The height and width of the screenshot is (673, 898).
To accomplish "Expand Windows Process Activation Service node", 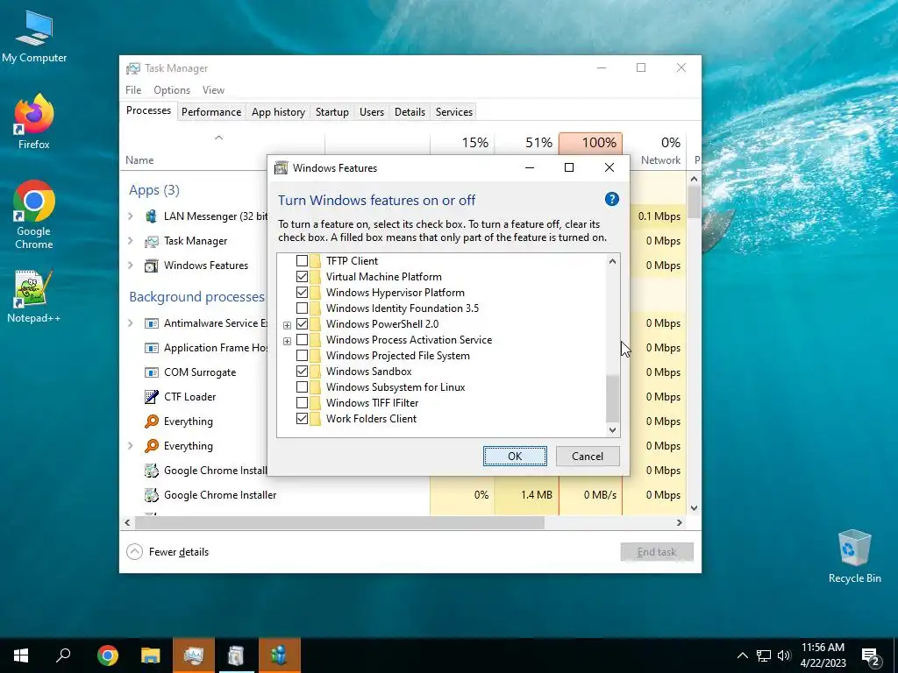I will coord(287,341).
